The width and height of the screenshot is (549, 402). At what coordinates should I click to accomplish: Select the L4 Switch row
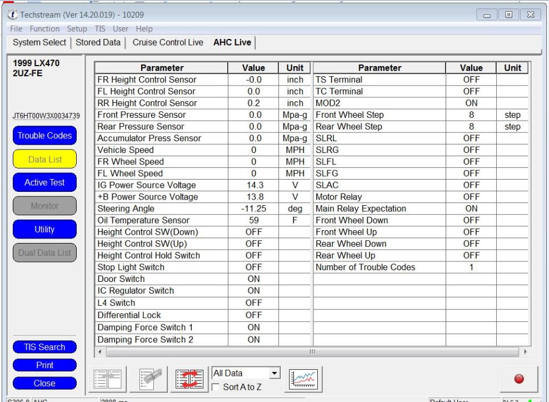[203, 303]
